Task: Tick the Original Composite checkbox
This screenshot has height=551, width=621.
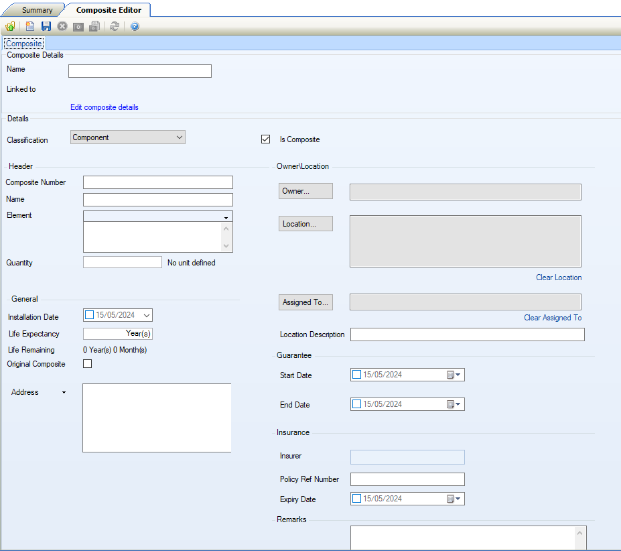Action: pyautogui.click(x=87, y=364)
